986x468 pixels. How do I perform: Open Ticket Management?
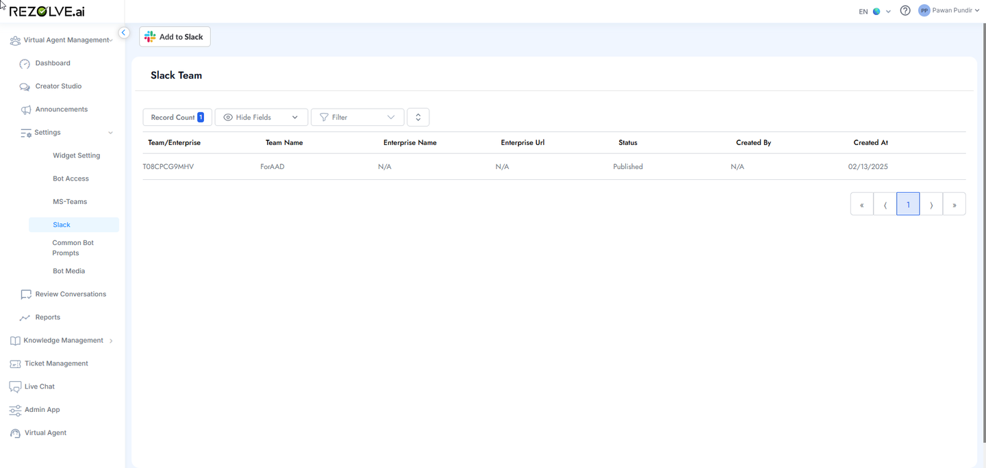click(56, 363)
